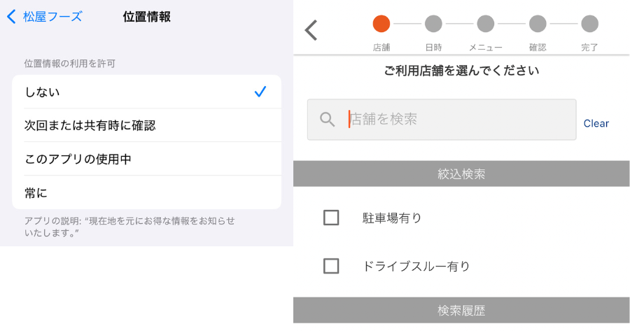Check the ドライブスルー有り checkbox
This screenshot has height=331, width=630.
[x=331, y=266]
